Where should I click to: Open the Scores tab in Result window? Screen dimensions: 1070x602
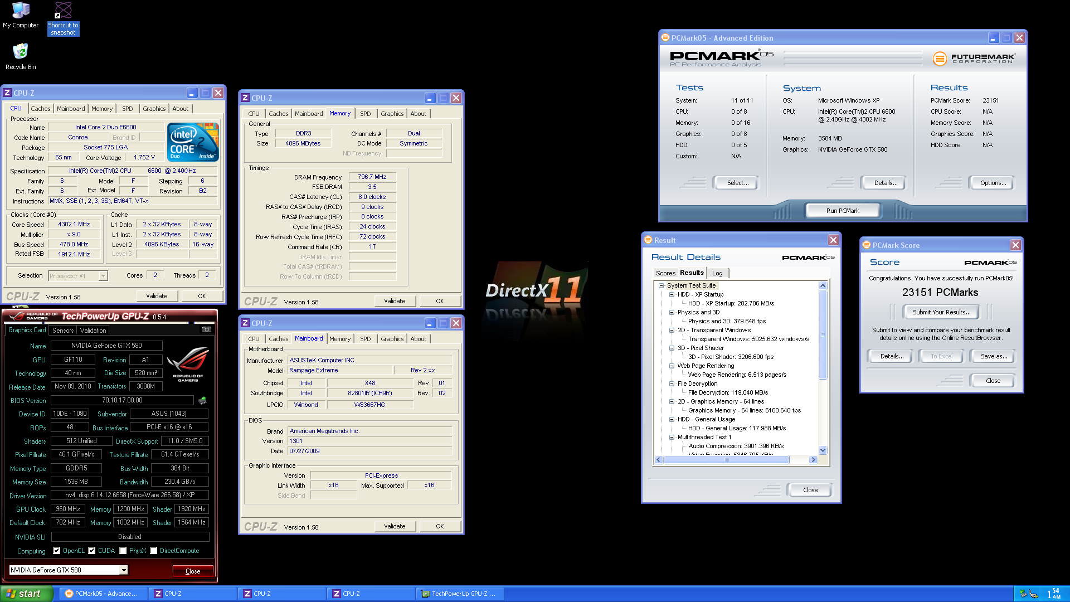pos(665,273)
